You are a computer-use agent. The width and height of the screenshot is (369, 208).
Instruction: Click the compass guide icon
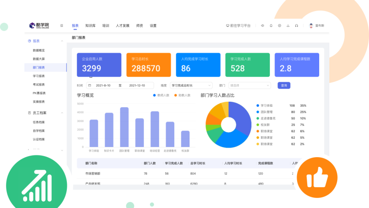[x=280, y=25]
